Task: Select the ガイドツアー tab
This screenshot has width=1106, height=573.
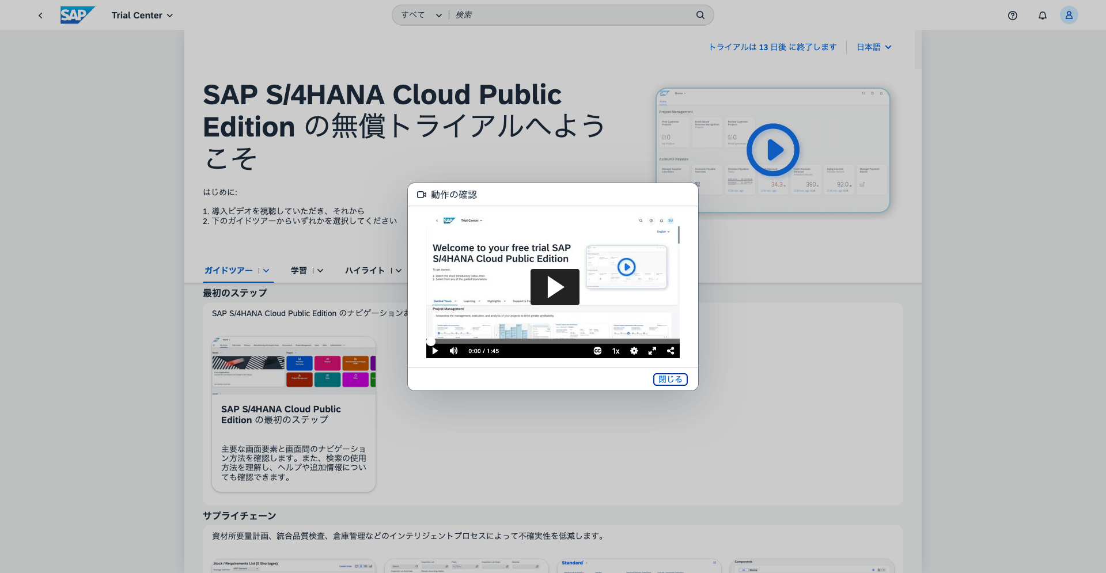Action: pos(229,271)
